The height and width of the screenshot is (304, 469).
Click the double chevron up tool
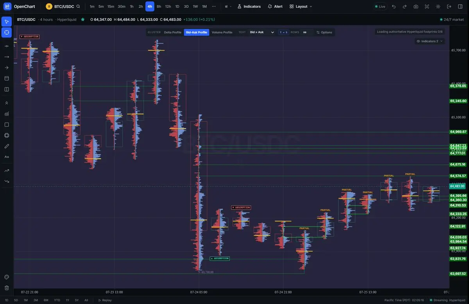[x=7, y=103]
